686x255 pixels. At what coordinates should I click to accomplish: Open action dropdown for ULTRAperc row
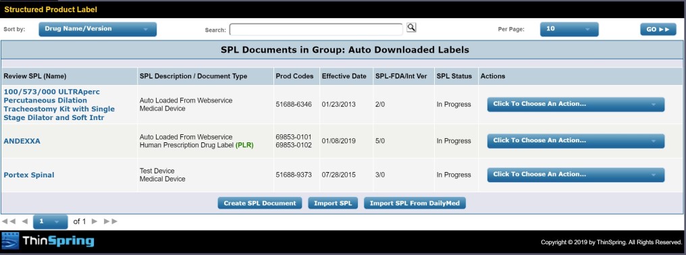click(576, 104)
